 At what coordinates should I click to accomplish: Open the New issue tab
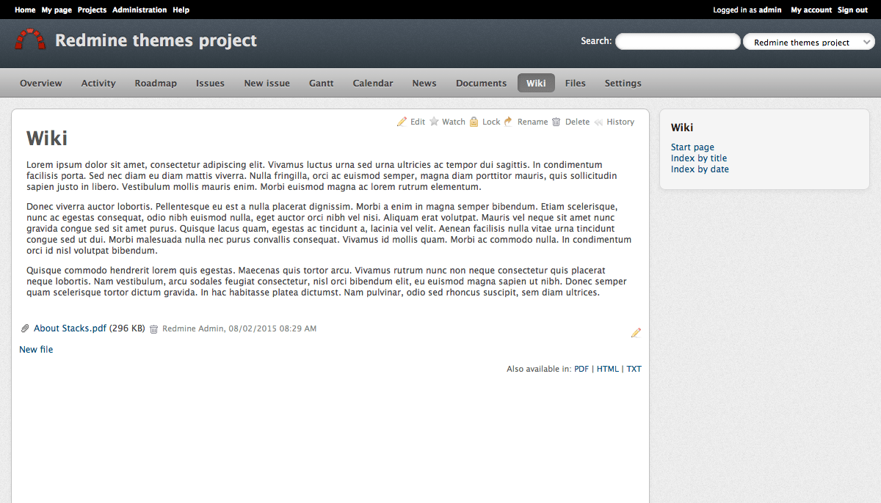[267, 83]
